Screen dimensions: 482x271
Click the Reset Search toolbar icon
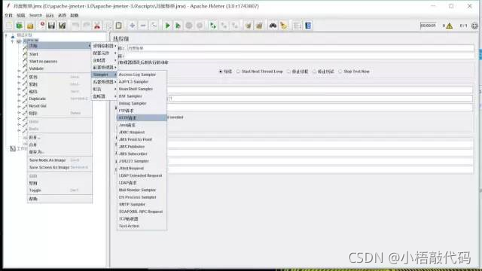[283, 26]
